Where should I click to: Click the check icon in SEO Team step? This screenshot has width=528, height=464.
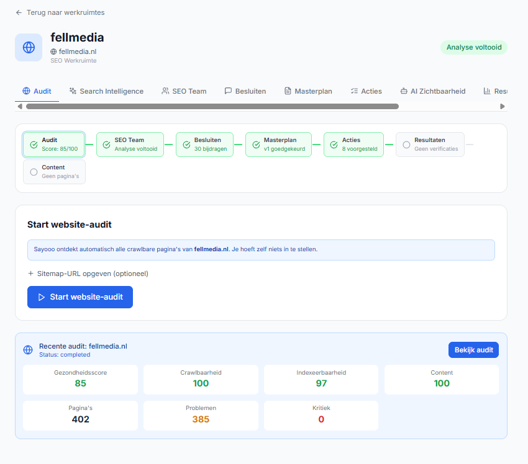click(106, 145)
